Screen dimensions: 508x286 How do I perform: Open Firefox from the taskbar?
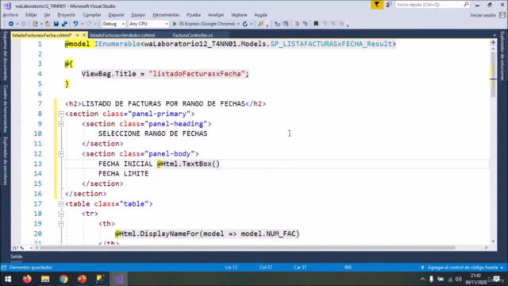pos(27,279)
